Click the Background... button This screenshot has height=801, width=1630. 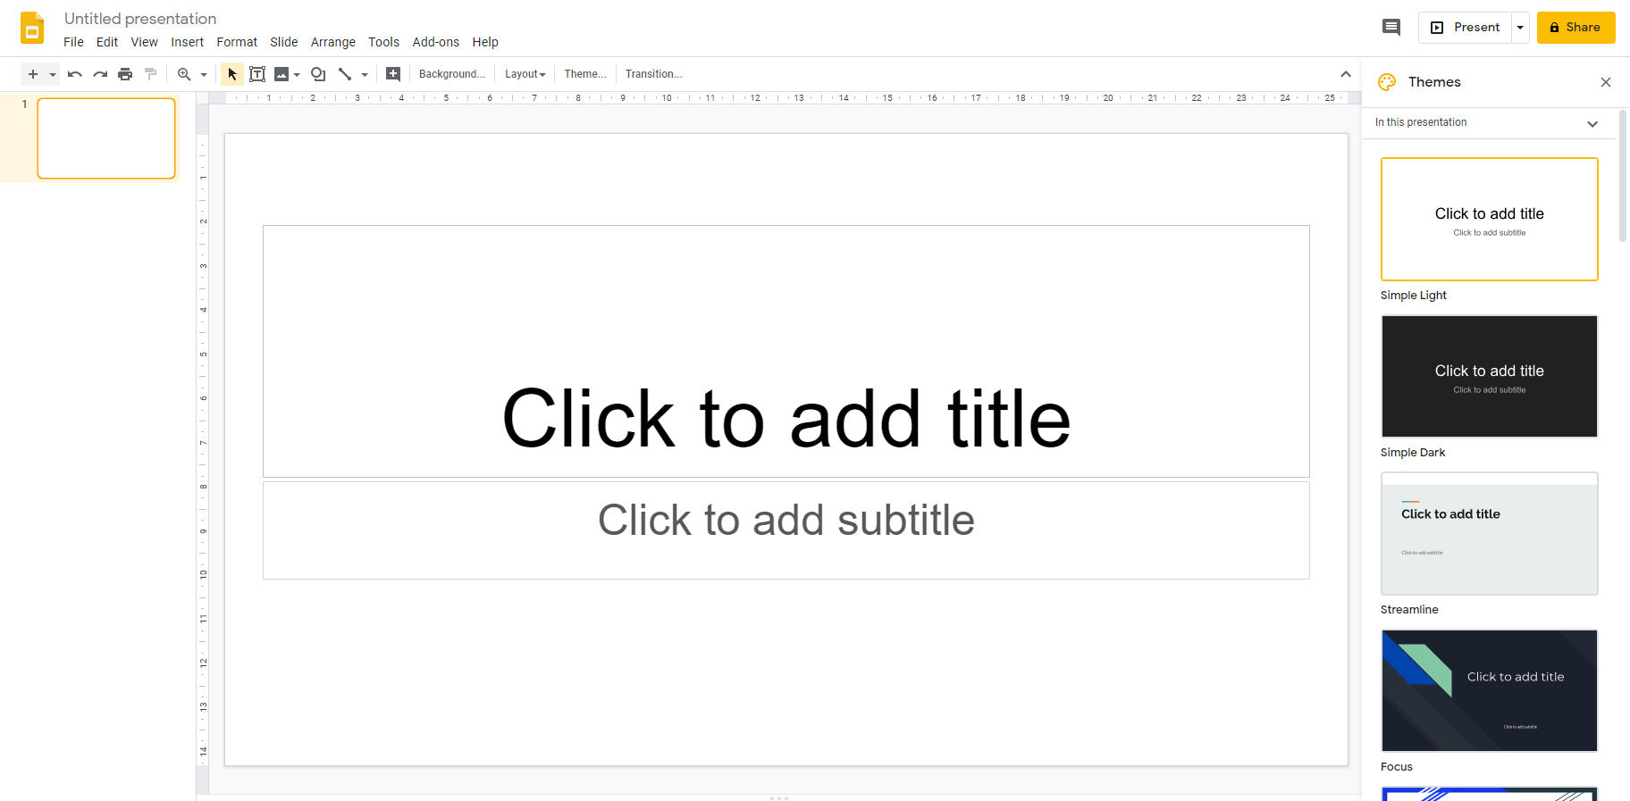coord(452,74)
